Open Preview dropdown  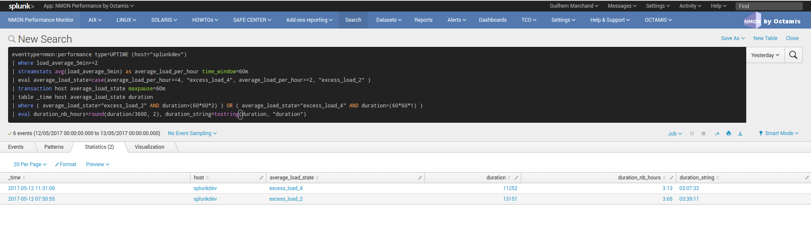coord(98,164)
